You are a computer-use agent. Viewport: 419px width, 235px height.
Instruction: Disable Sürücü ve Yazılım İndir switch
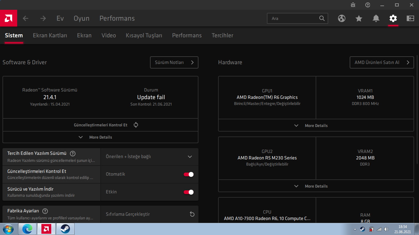[x=189, y=192]
